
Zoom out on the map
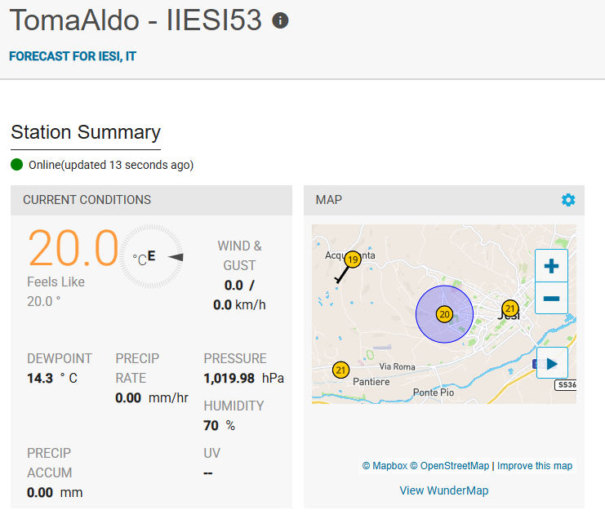[x=551, y=299]
